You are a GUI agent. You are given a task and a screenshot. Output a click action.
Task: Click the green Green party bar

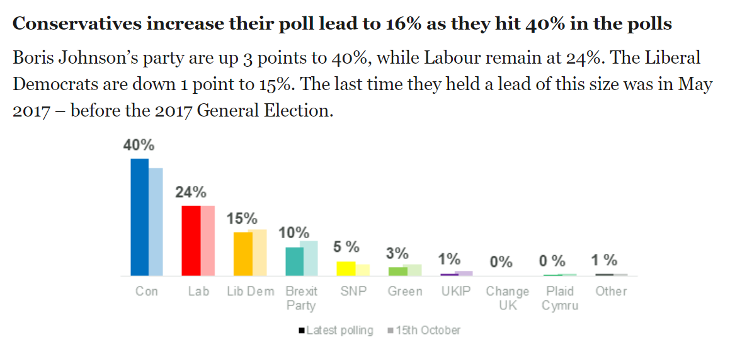tap(397, 272)
